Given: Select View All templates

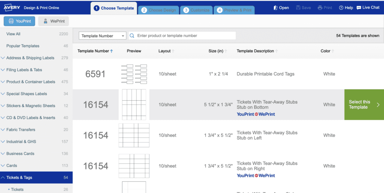Looking at the screenshot, I should point(36,34).
